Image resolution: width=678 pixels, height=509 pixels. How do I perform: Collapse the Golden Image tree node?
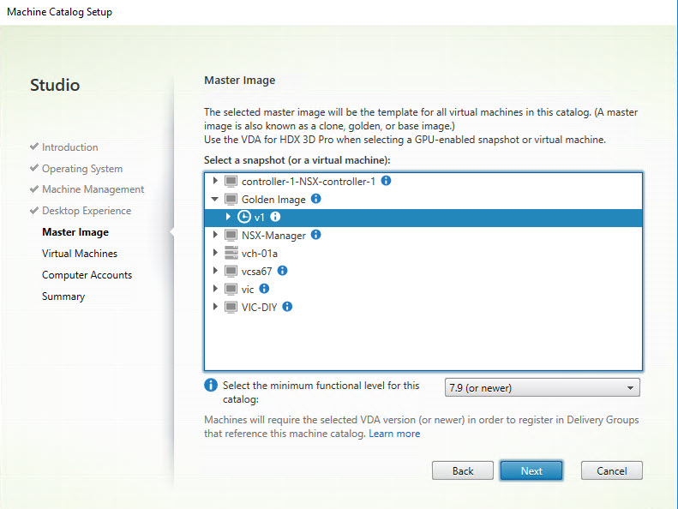(x=214, y=200)
